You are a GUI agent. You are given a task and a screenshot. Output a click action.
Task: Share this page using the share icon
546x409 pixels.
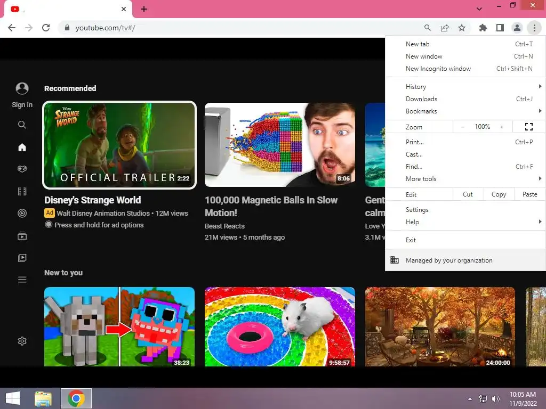point(445,28)
